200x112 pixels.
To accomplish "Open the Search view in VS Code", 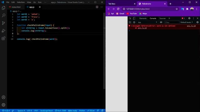I will (3, 16).
